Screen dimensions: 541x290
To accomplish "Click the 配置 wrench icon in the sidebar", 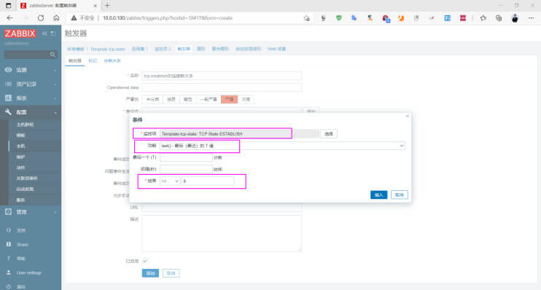I will click(x=8, y=112).
